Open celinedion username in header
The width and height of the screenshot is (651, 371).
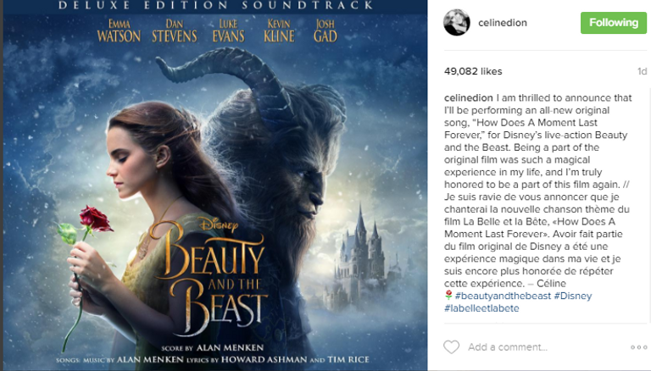[x=503, y=23]
